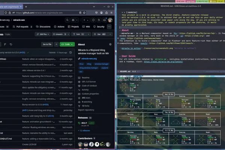Image resolution: width=225 pixels, height=150 pixels.
Task: Open the user profile avatar menu
Action: click(110, 20)
